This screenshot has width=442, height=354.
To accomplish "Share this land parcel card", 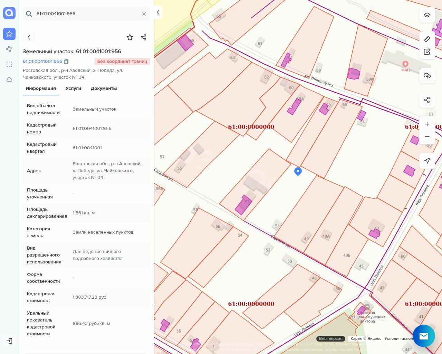I will coord(143,37).
